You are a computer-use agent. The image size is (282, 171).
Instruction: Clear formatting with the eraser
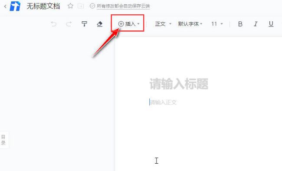tap(99, 24)
